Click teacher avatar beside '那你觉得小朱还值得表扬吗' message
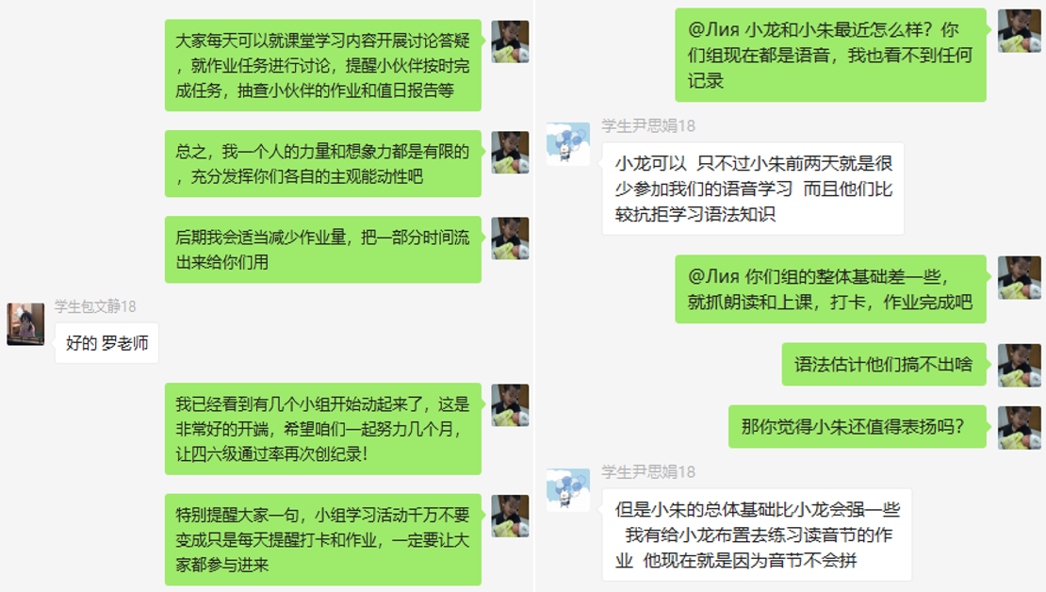Screen dimensions: 1046x592 pos(1020,427)
